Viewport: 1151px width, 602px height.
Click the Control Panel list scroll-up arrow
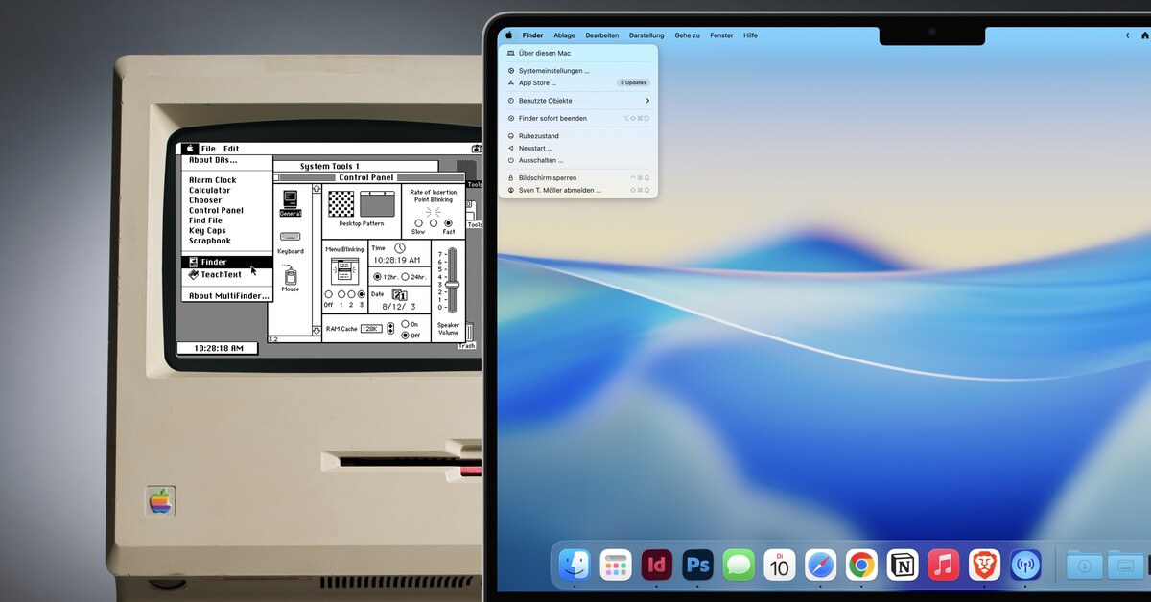(x=317, y=190)
